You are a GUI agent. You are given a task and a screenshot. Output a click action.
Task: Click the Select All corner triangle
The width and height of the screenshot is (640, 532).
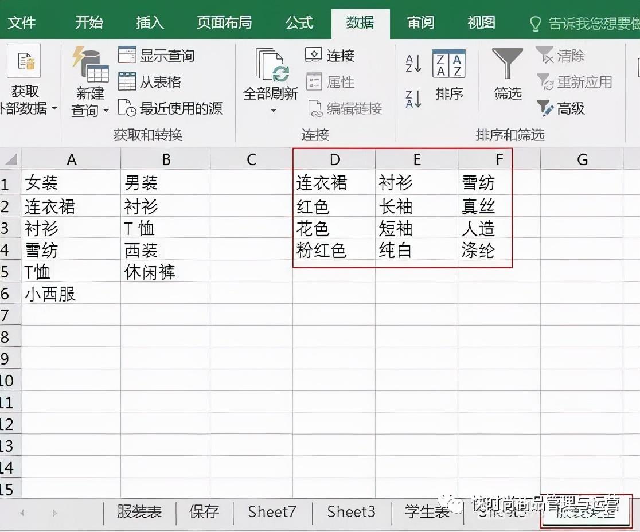point(11,159)
